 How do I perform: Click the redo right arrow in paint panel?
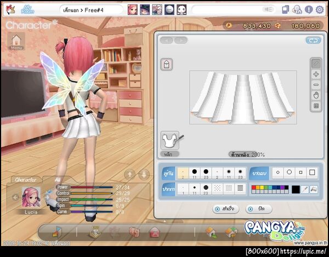point(181,40)
